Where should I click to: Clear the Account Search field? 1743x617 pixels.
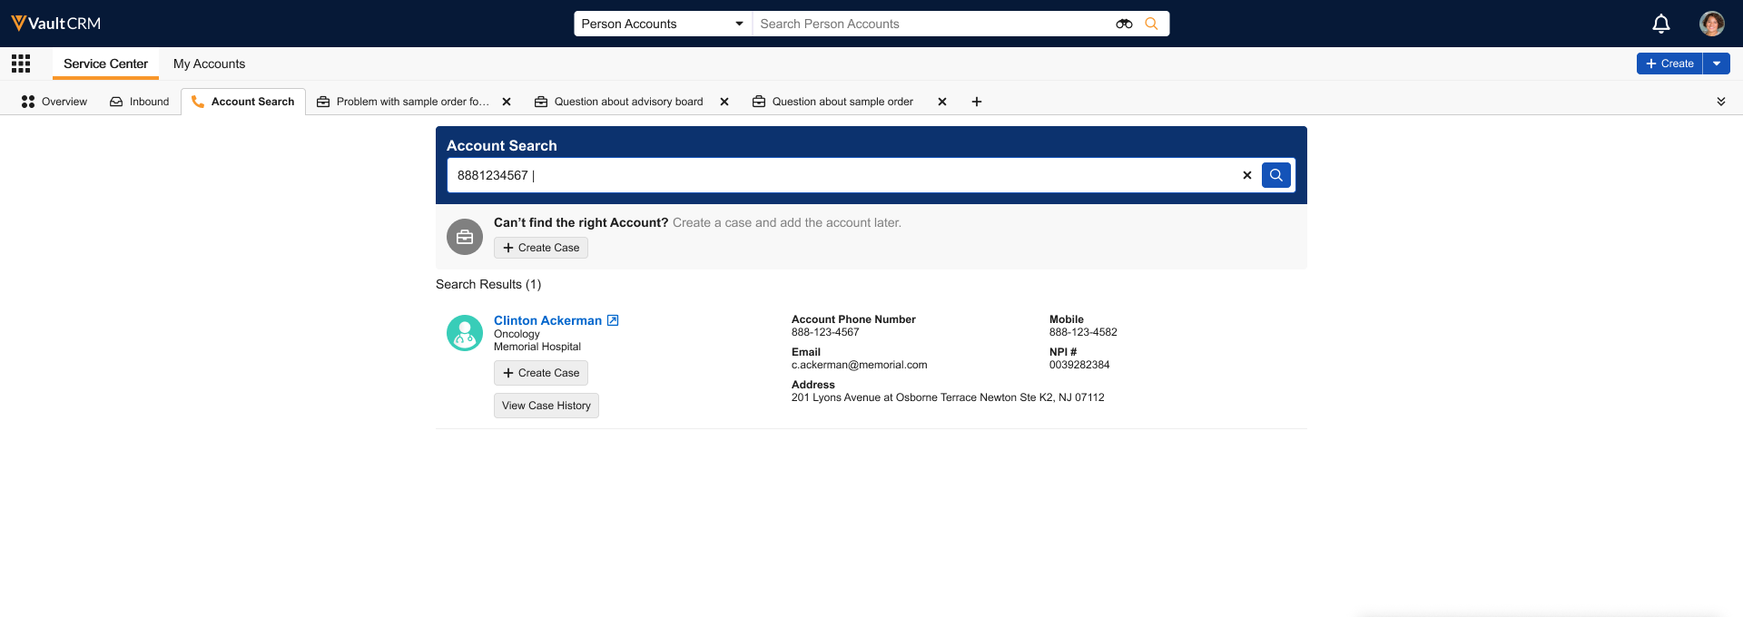click(1247, 175)
